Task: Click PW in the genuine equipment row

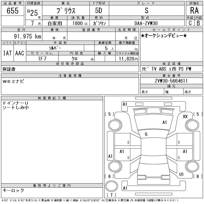Action: coord(188,69)
